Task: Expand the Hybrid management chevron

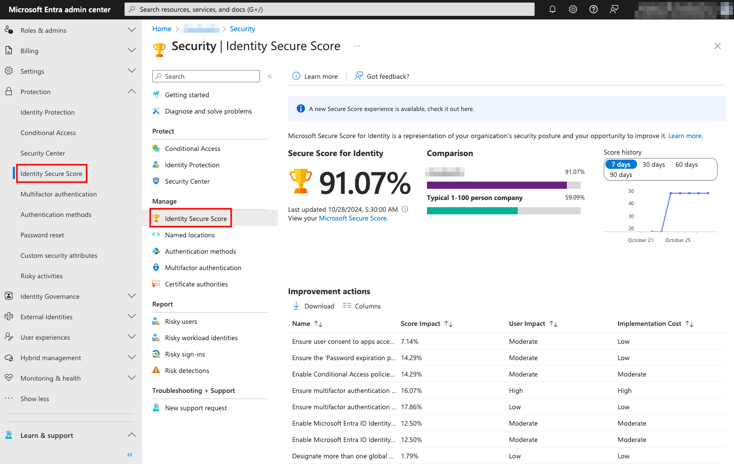Action: point(132,357)
